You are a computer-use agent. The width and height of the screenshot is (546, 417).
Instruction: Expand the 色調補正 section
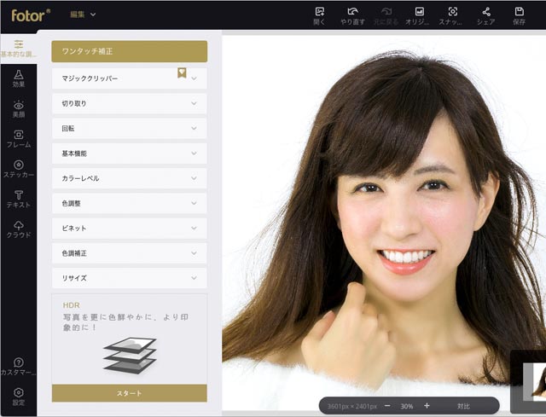[129, 253]
